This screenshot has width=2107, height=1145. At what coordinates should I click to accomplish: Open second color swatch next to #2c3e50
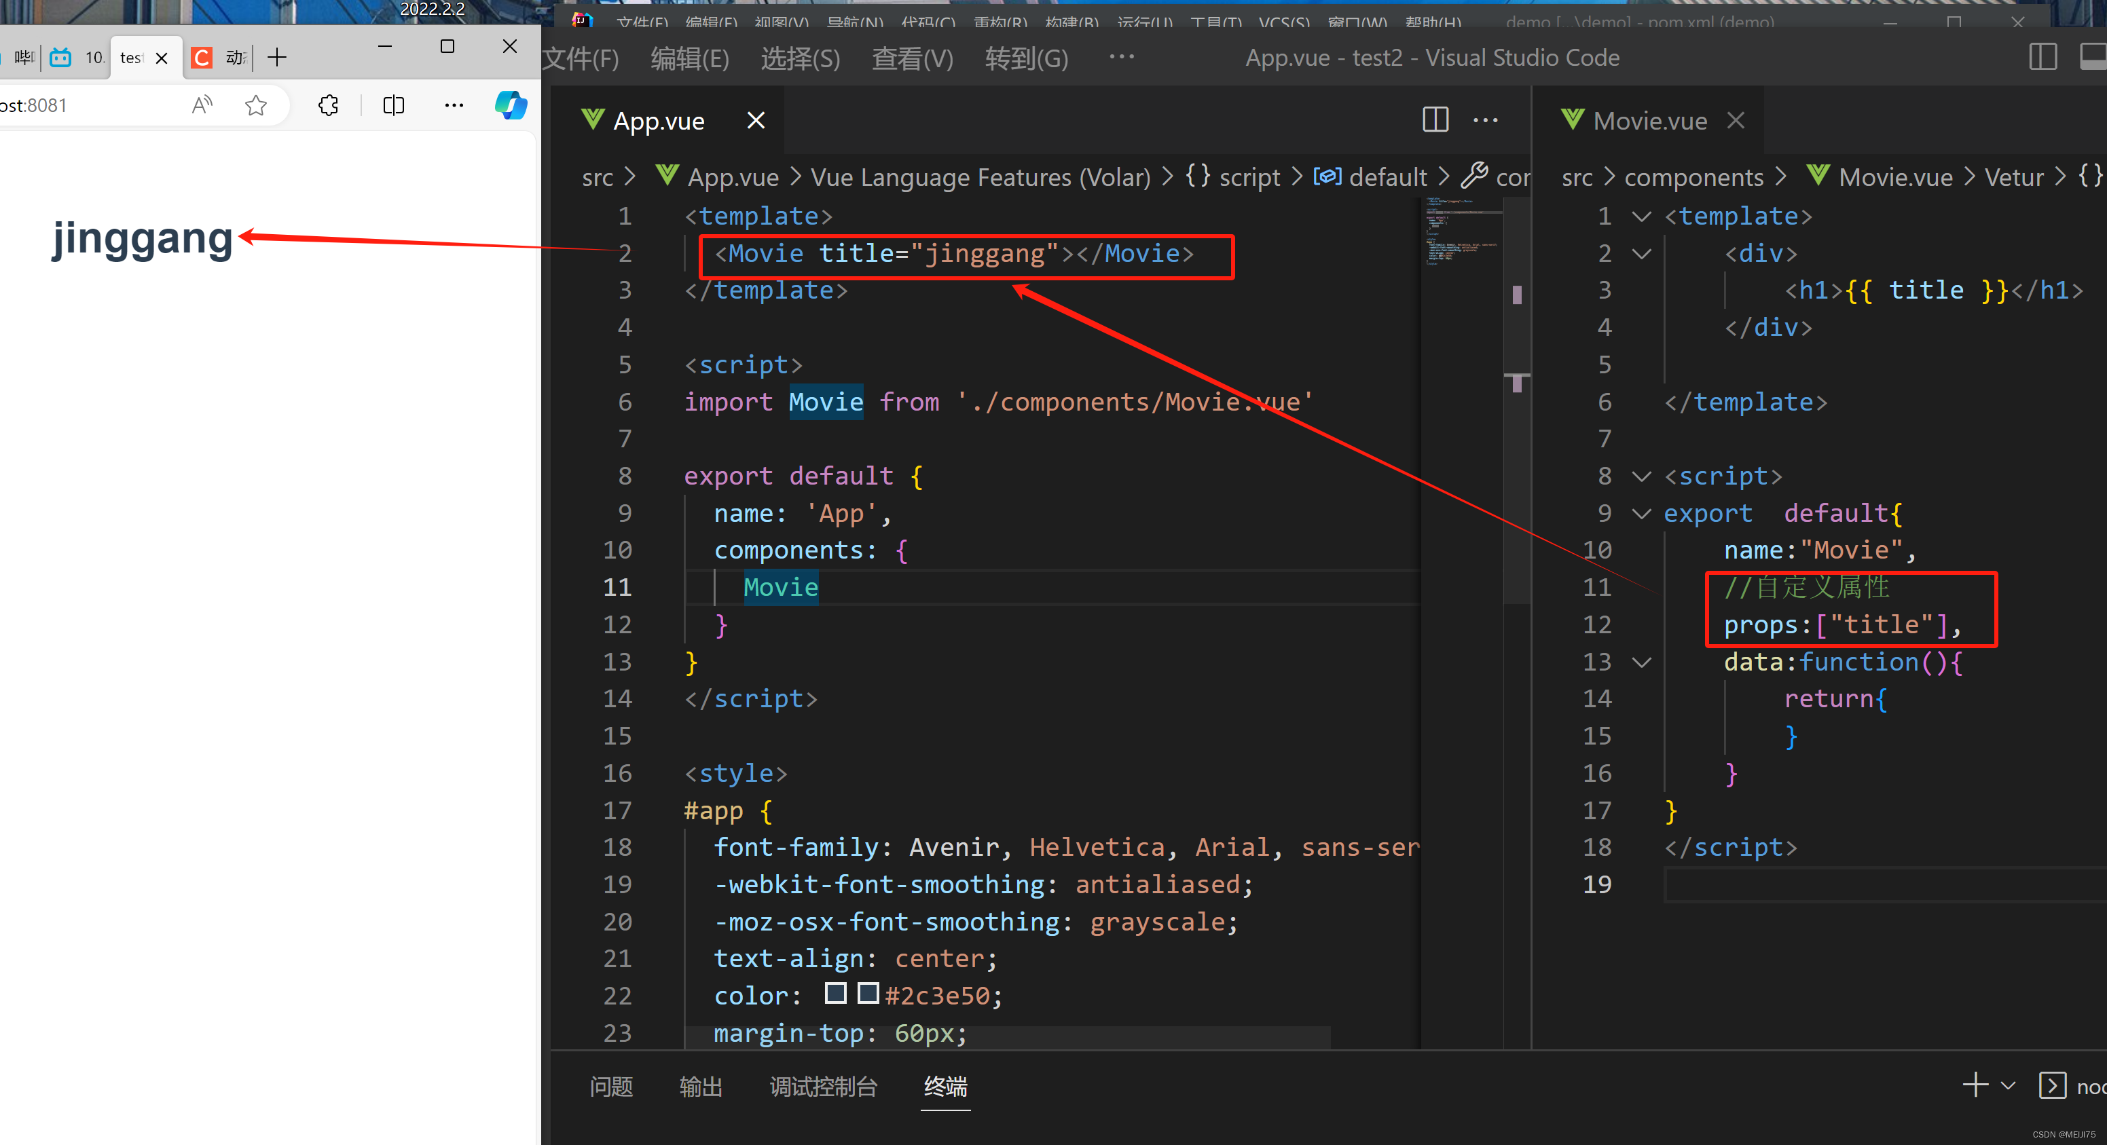tap(868, 993)
